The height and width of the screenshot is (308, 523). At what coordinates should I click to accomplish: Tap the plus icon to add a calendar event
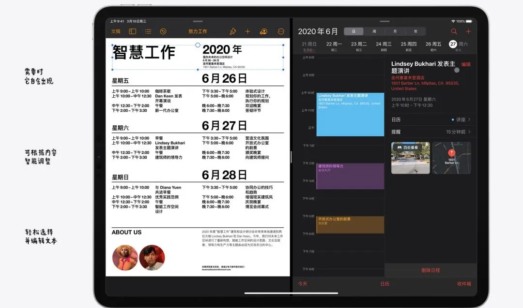pos(468,30)
